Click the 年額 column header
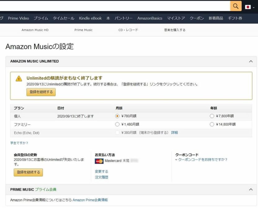The width and height of the screenshot is (258, 208). pyautogui.click(x=214, y=108)
